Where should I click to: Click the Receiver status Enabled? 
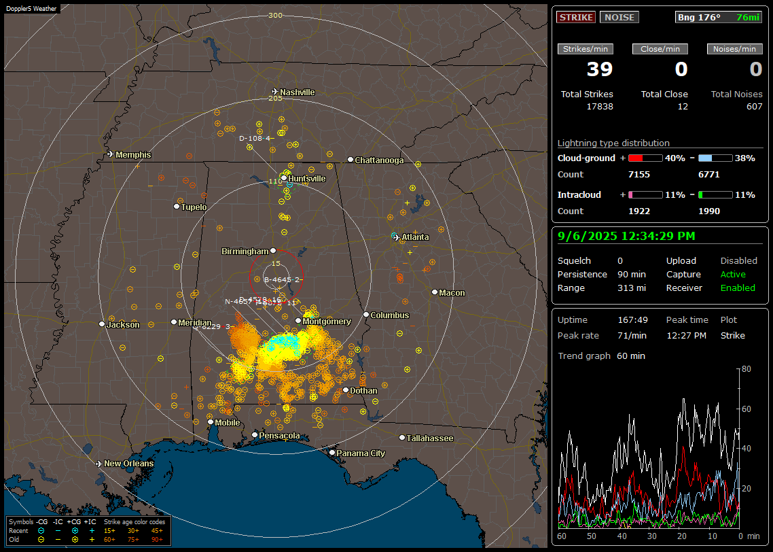(738, 288)
